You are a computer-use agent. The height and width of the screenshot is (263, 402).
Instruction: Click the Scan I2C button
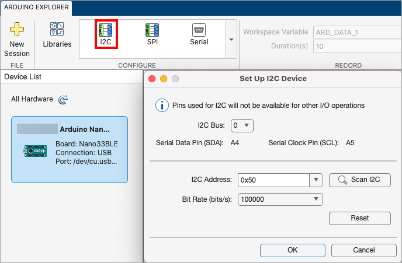359,180
